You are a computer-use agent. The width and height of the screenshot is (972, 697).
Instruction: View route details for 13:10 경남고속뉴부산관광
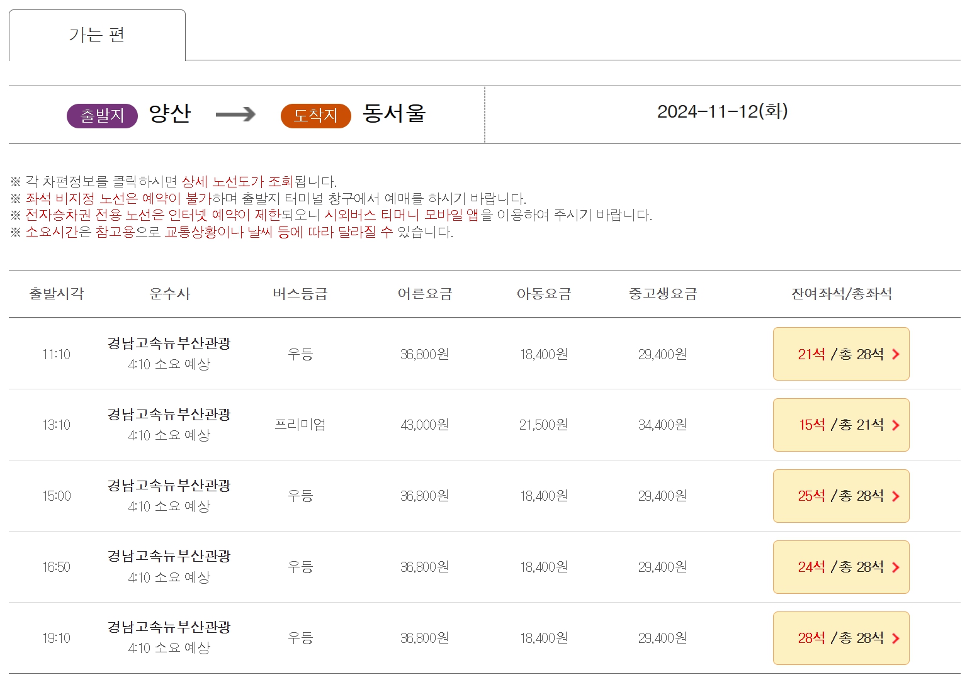tap(169, 415)
